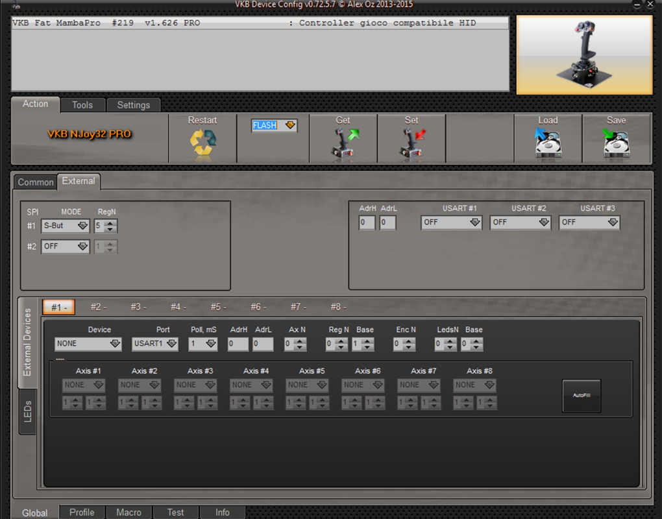This screenshot has width=662, height=519.
Task: Click the device AdrH input field
Action: [238, 344]
